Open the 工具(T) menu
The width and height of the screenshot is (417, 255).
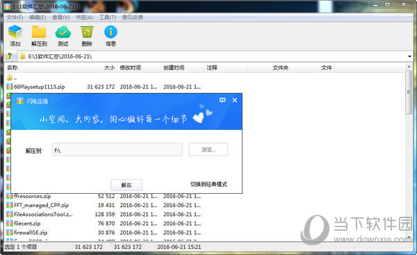click(108, 17)
